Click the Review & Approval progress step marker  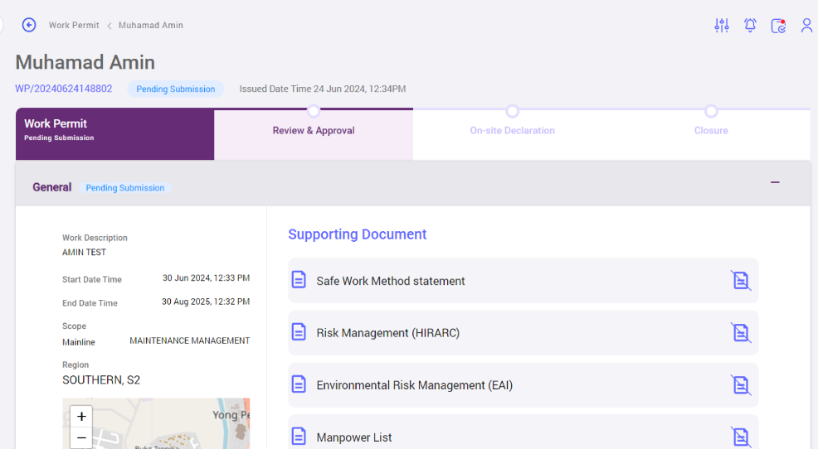(314, 111)
